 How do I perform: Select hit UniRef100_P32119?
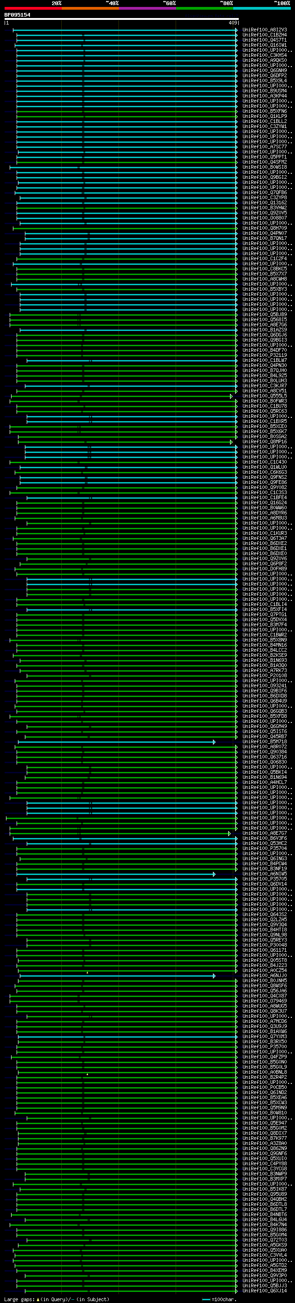tap(264, 355)
